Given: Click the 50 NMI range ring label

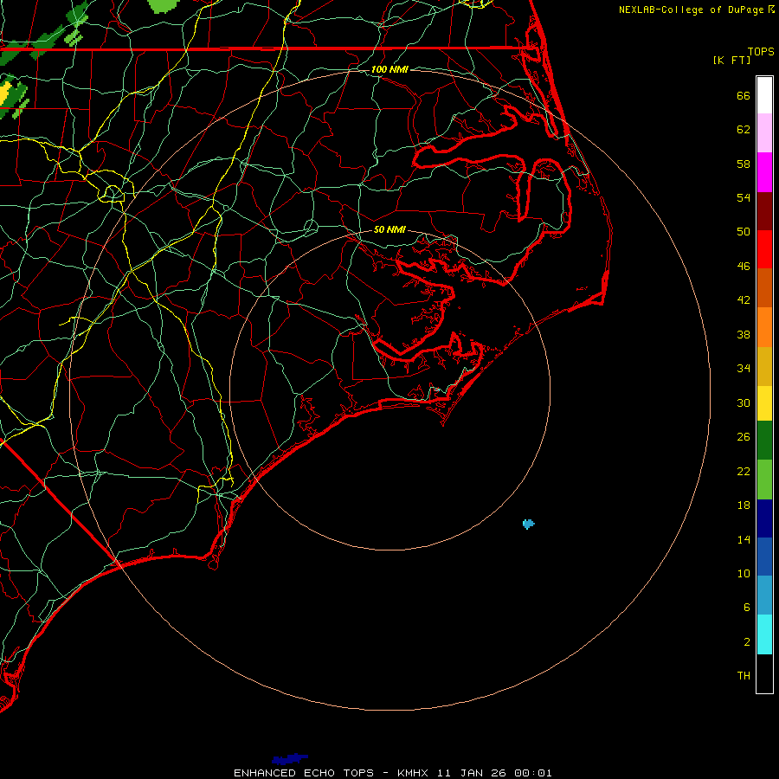Looking at the screenshot, I should pyautogui.click(x=389, y=230).
